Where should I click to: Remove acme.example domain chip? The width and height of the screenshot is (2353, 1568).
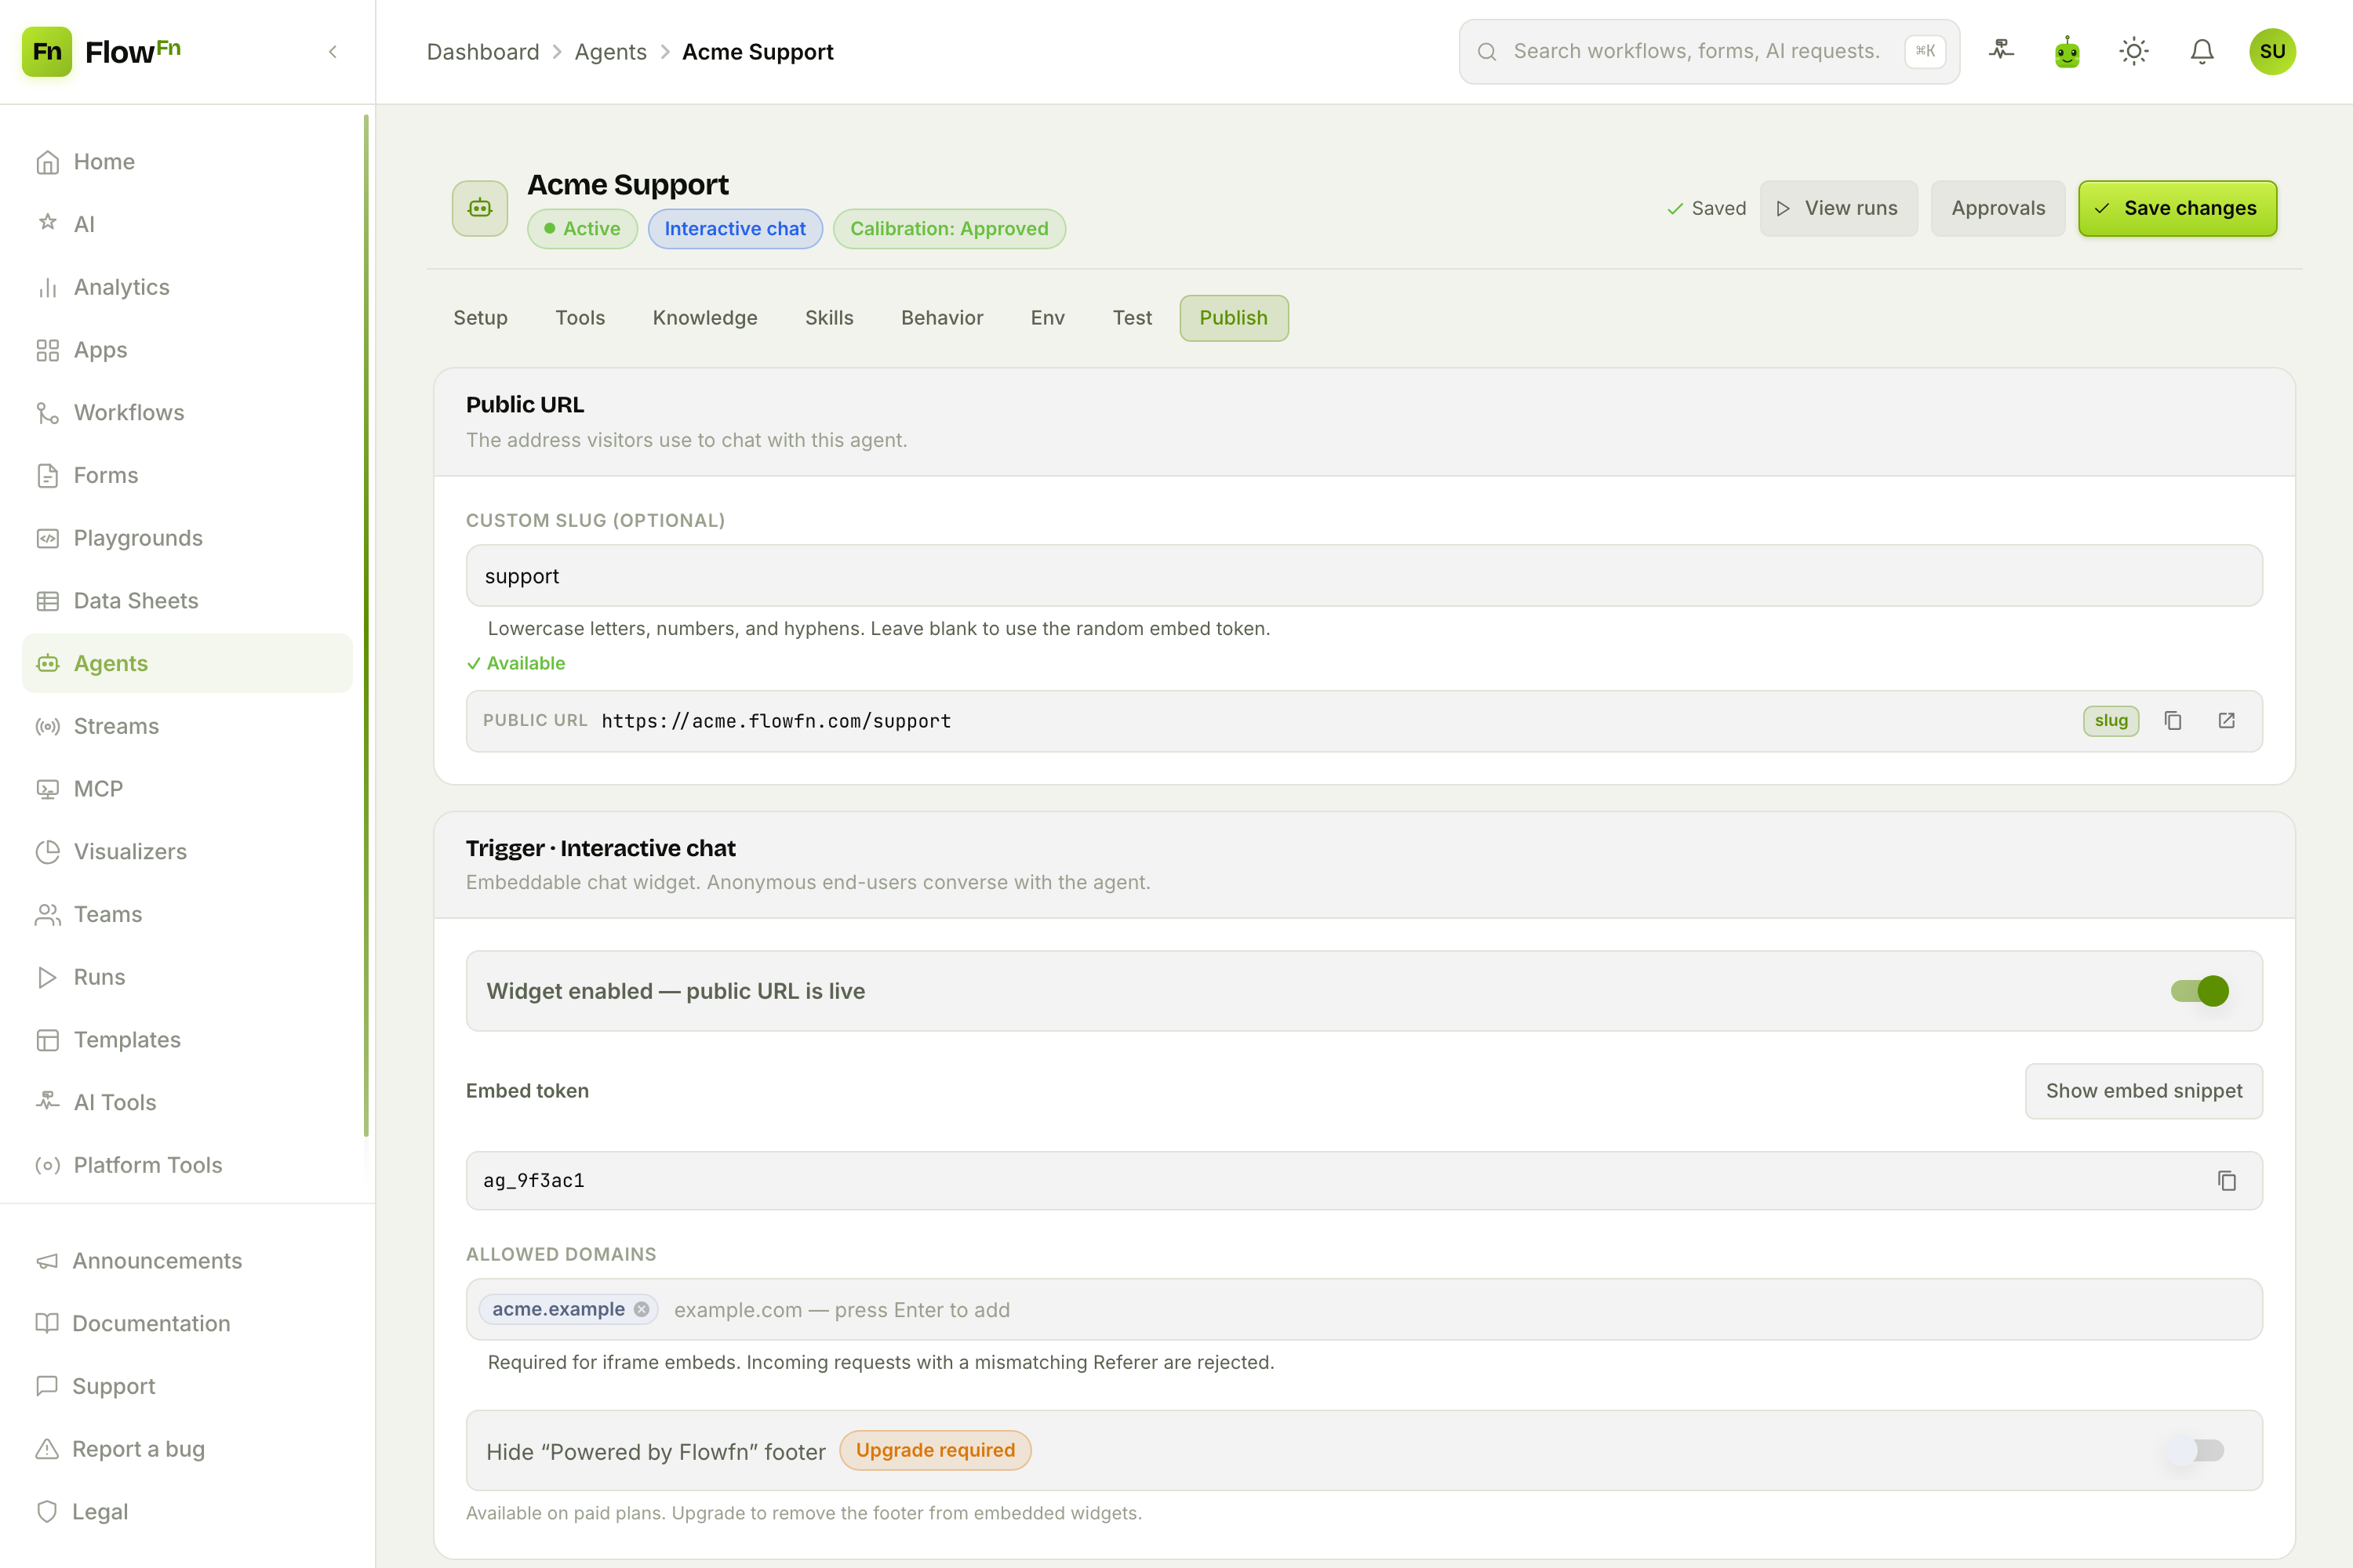(x=642, y=1309)
